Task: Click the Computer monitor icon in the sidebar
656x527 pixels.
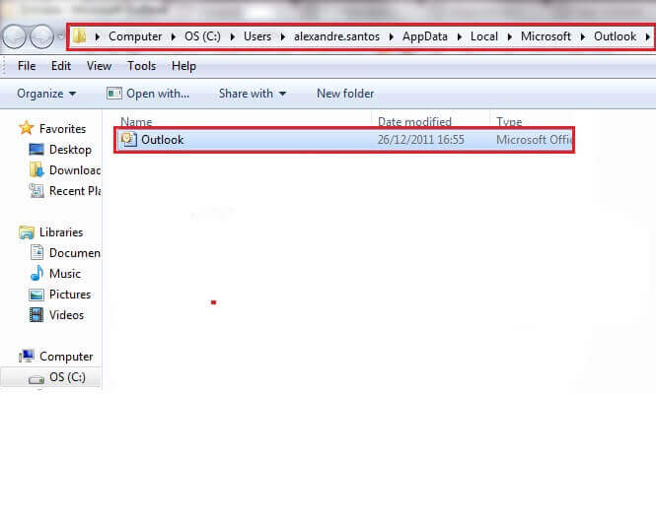Action: click(27, 356)
